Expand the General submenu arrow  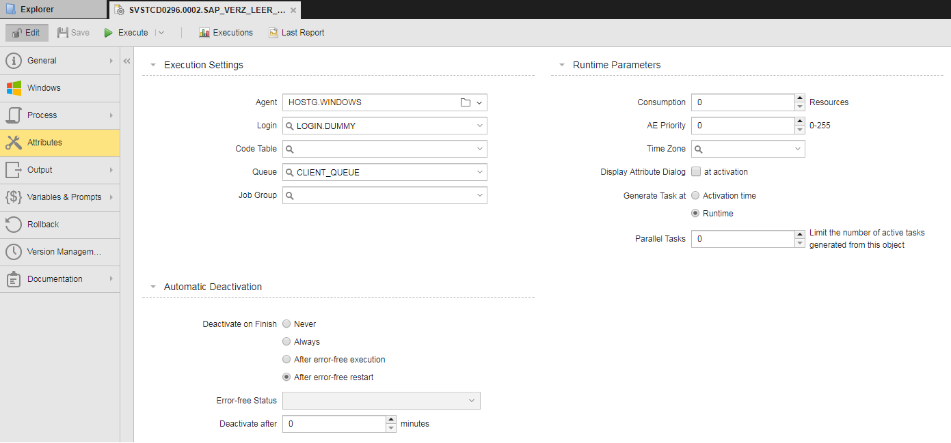coord(111,61)
